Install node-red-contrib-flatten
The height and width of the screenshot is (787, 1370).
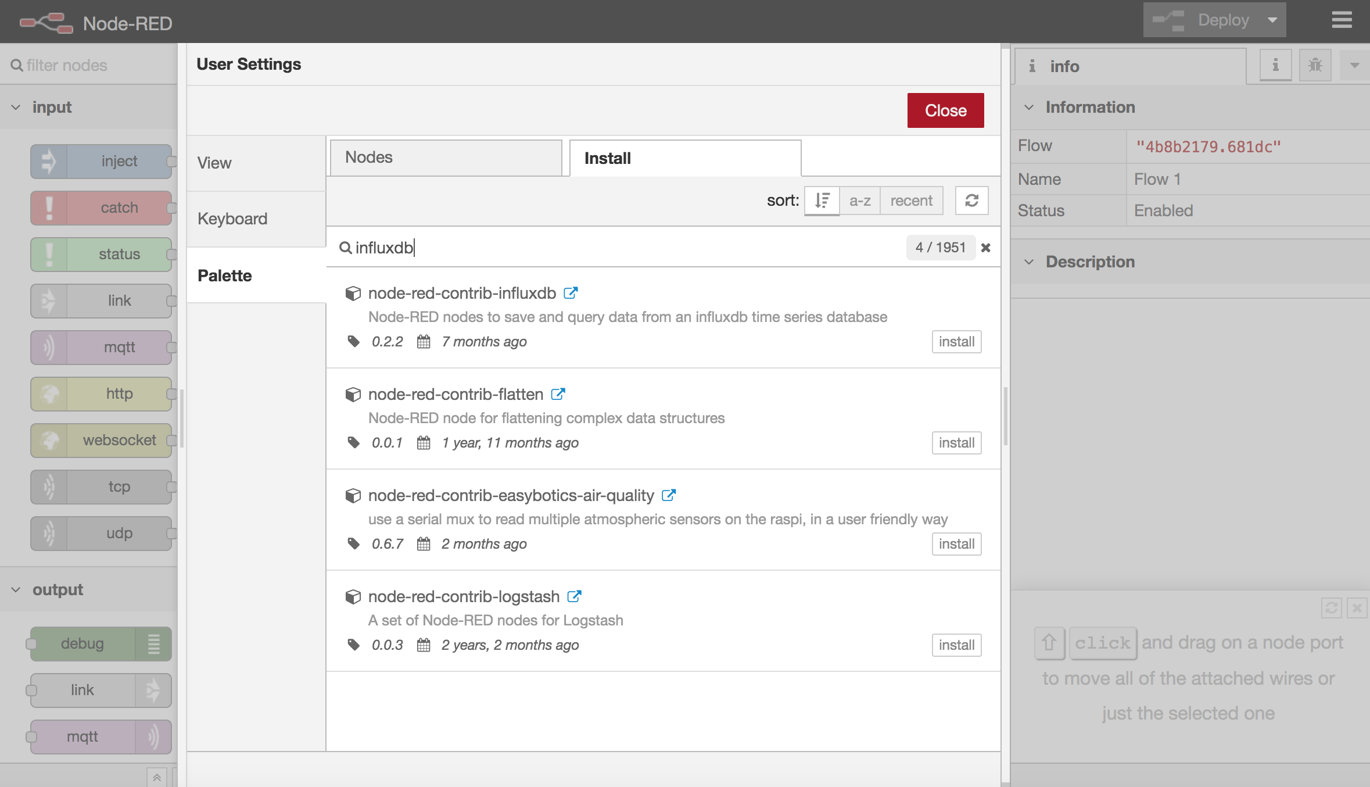[956, 443]
